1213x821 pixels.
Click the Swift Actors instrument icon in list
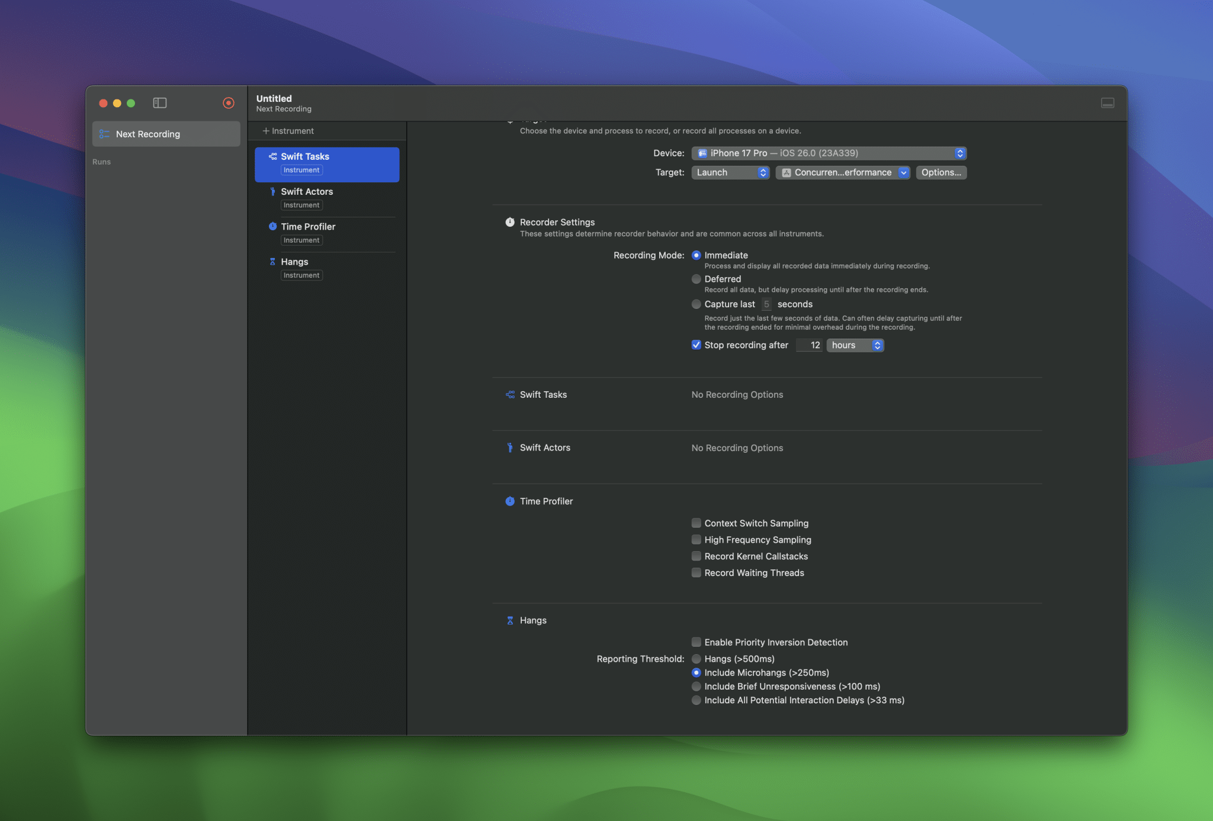coord(272,191)
